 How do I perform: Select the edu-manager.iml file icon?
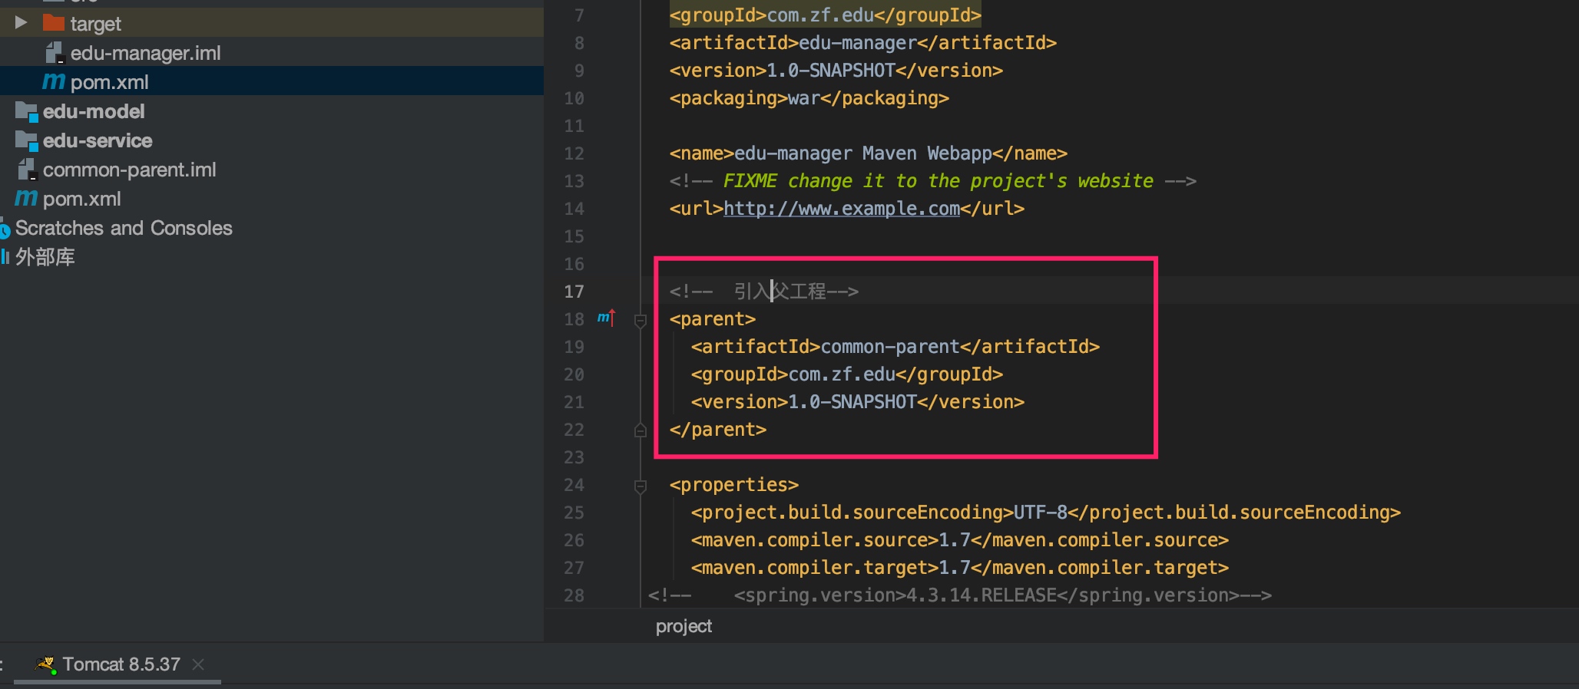pyautogui.click(x=55, y=53)
